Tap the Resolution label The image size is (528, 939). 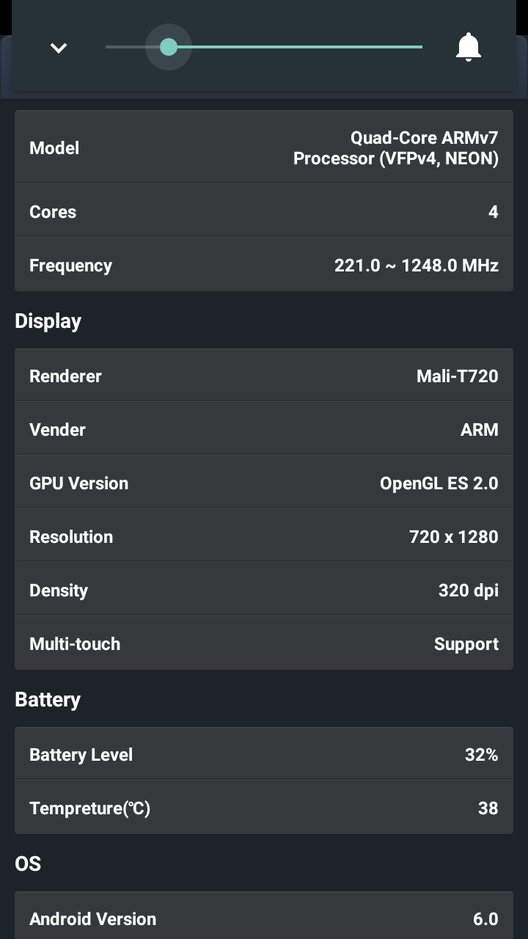click(71, 537)
